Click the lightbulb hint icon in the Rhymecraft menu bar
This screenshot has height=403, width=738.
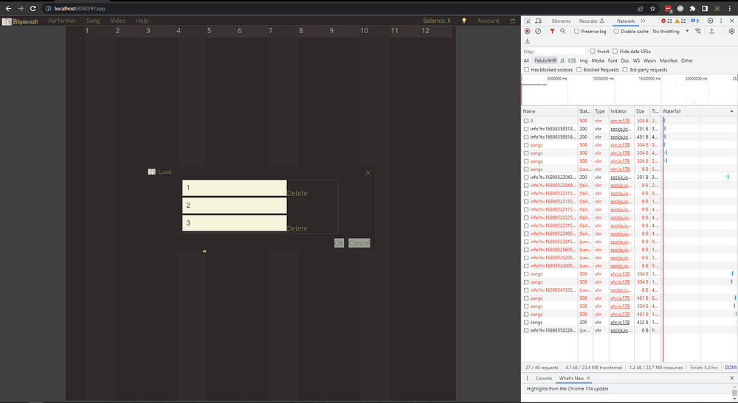coord(464,21)
